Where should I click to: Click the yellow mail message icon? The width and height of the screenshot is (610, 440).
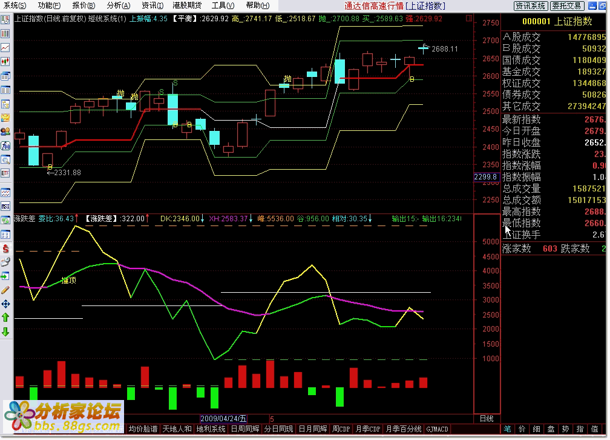pos(5,118)
